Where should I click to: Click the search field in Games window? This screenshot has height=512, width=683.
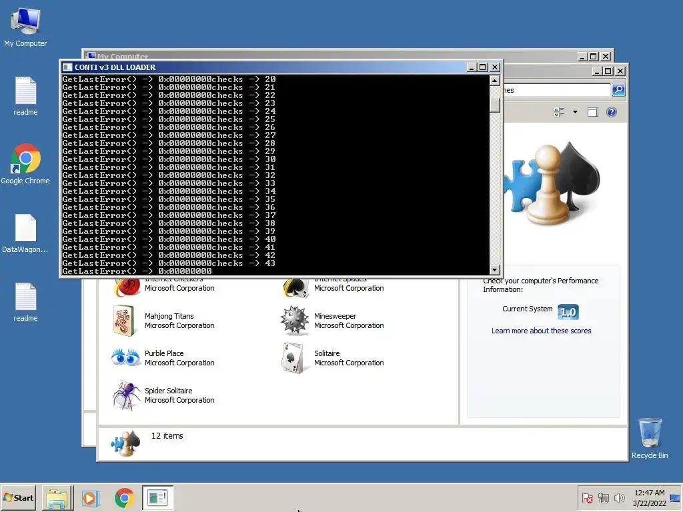[558, 90]
